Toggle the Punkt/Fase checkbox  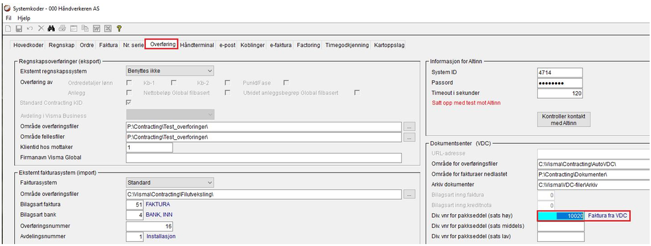point(286,83)
